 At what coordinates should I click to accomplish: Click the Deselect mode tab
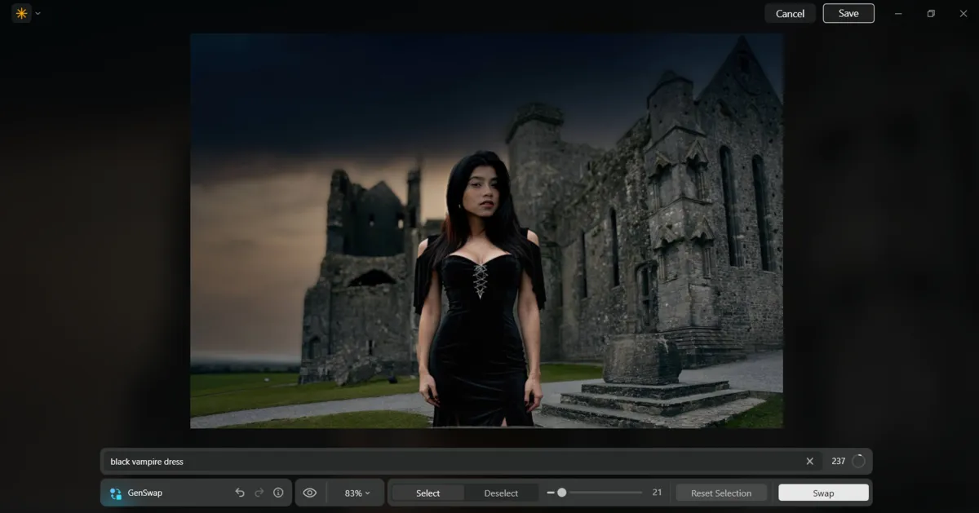coord(502,493)
